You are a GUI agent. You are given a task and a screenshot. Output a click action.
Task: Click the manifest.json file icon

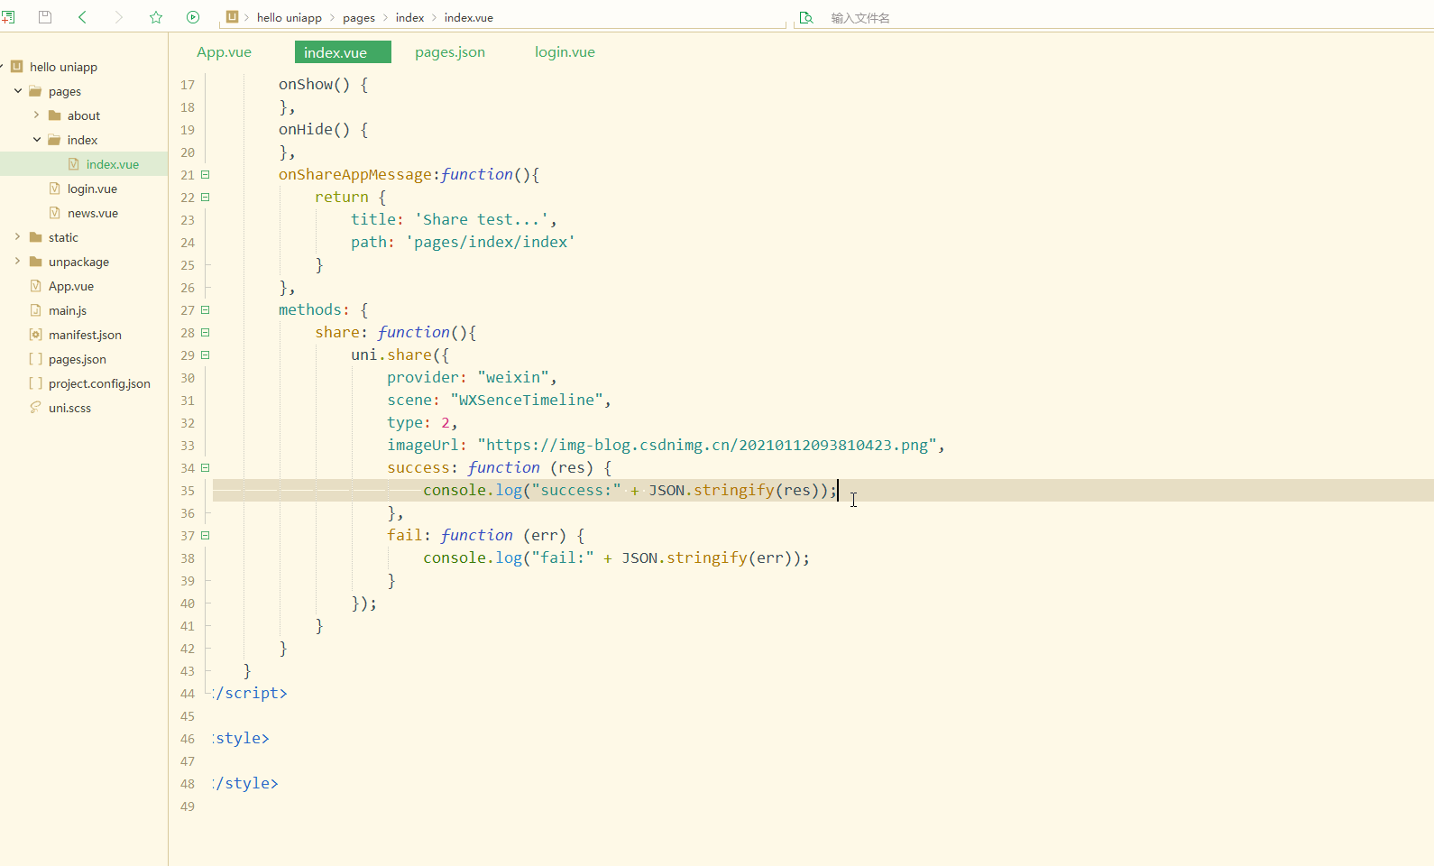(x=36, y=335)
